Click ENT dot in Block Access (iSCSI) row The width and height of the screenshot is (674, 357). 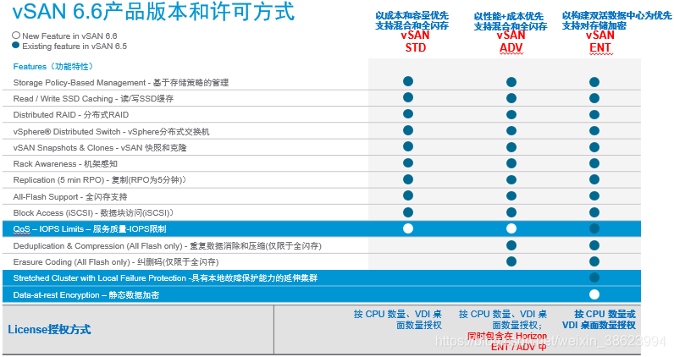[594, 212]
